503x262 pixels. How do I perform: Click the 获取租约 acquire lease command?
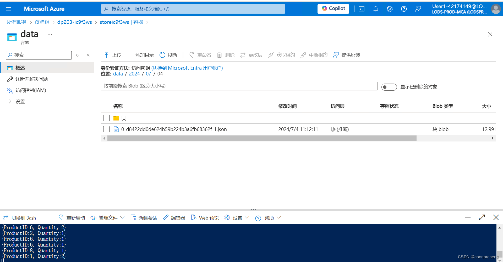tap(282, 55)
